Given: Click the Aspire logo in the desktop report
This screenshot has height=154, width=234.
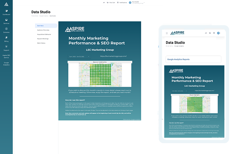Looking at the screenshot, I should coord(75,29).
